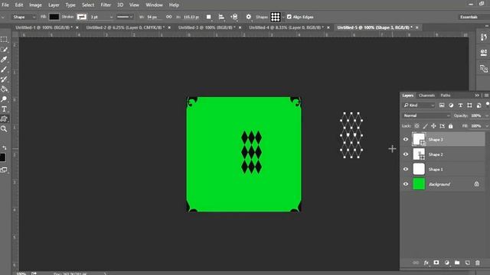Screen dimensions: 490x275
Task: Create new fill or adjustment layer
Action: pyautogui.click(x=447, y=263)
